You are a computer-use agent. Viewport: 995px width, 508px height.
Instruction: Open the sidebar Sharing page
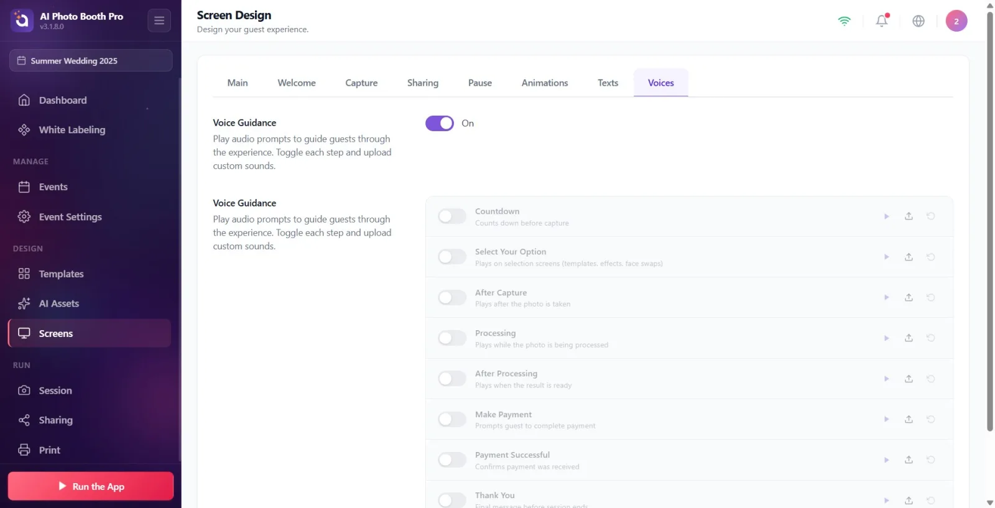[x=90, y=420]
